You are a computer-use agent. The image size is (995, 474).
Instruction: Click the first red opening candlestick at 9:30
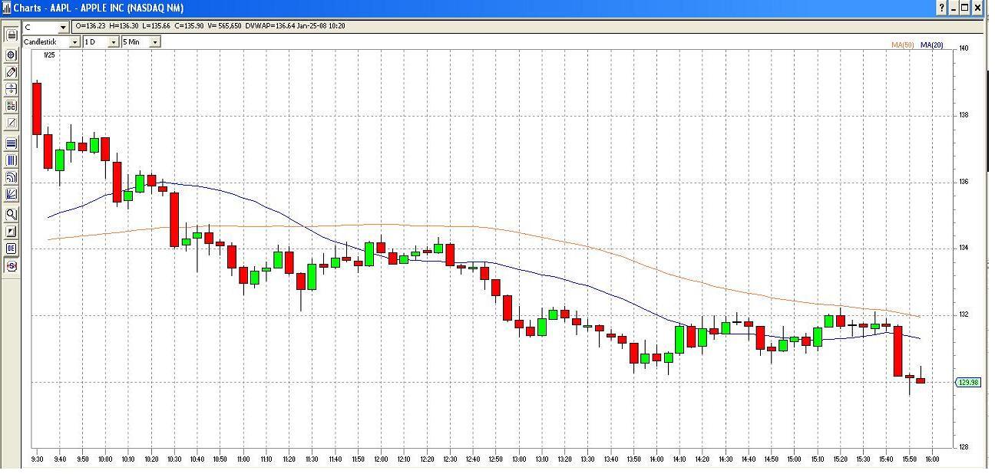tap(36, 109)
